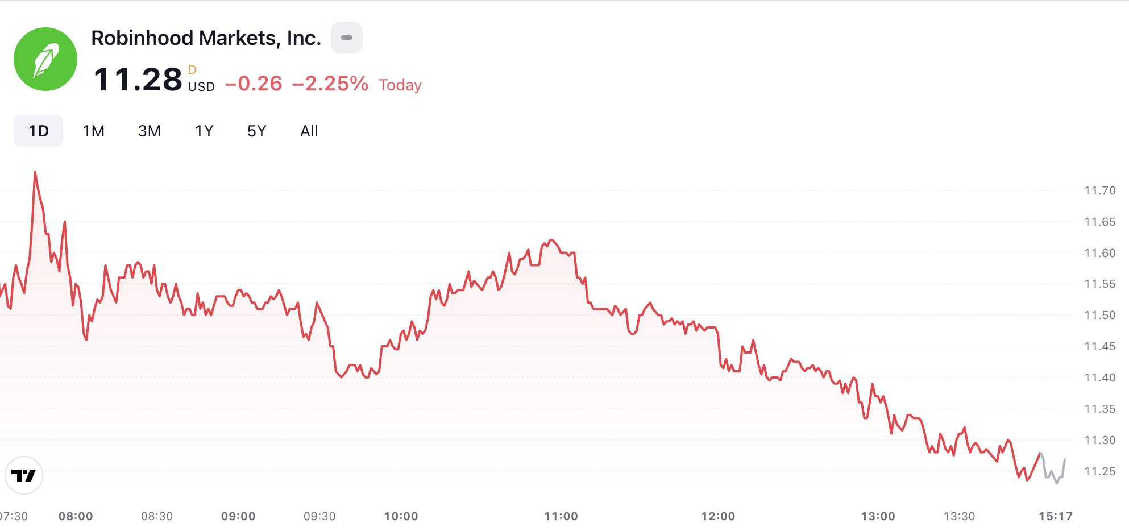Click the Today label next to change
This screenshot has width=1129, height=531.
tap(400, 85)
